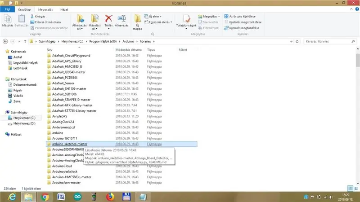Image resolution: width=360 pixels, height=202 pixels.
Task: Collapse the ribbon with the chevron
Action: [x=351, y=9]
